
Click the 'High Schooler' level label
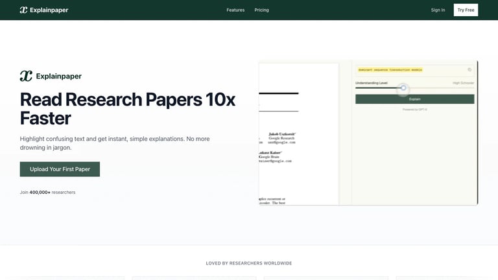463,83
